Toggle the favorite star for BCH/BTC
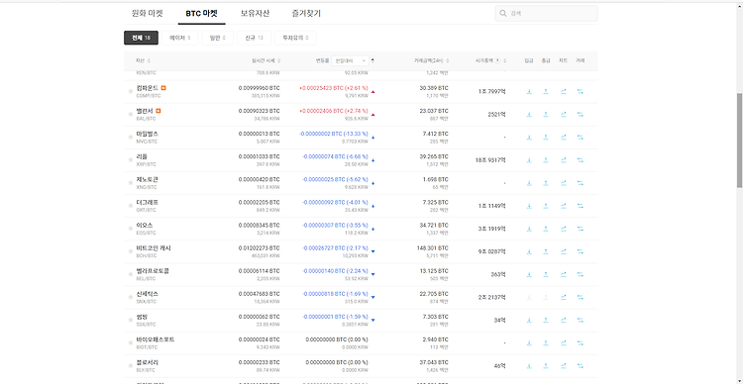 click(131, 251)
